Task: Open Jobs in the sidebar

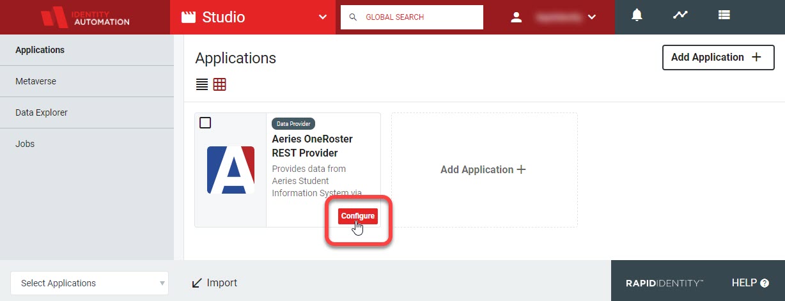Action: [x=87, y=144]
